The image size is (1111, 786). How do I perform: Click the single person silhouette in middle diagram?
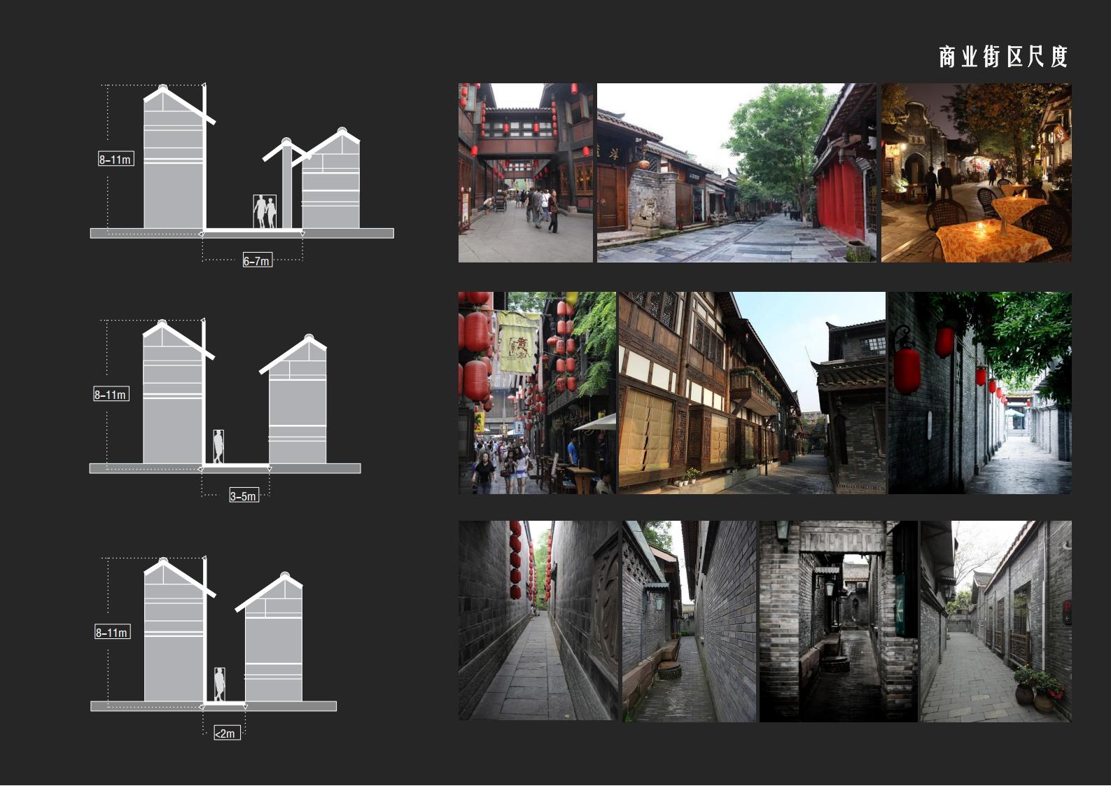click(x=219, y=446)
